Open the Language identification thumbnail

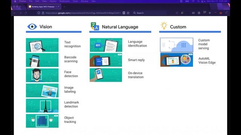pyautogui.click(x=106, y=45)
